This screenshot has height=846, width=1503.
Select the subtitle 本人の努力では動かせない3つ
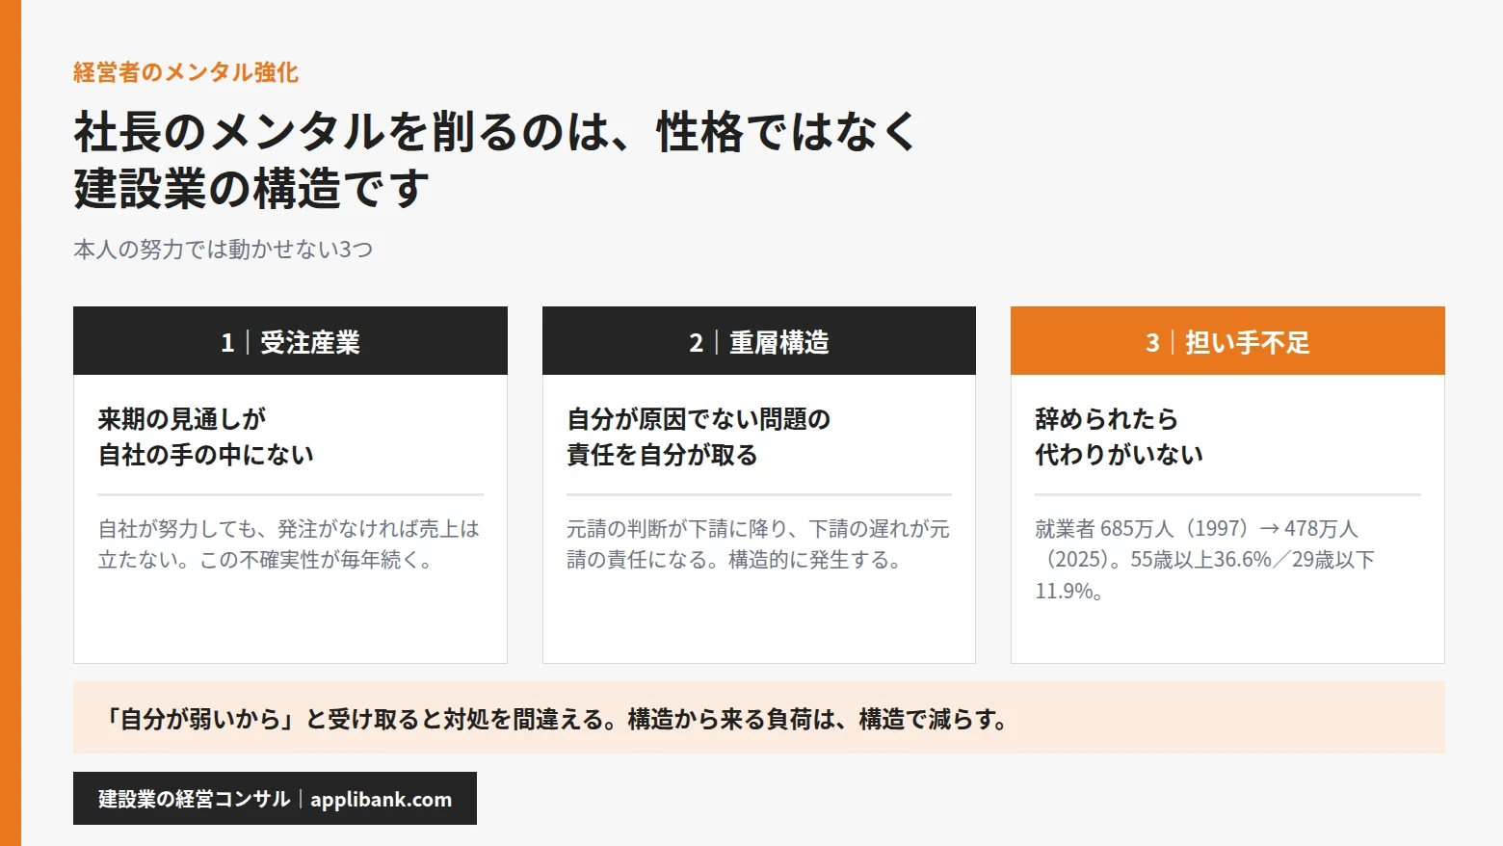coord(224,250)
